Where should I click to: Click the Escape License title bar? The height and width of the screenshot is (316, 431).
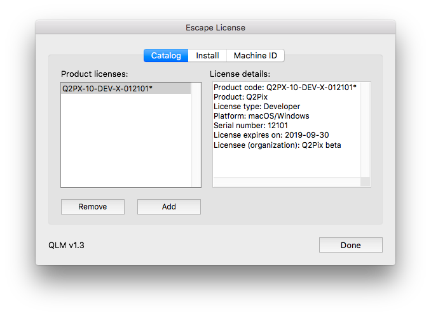coord(215,28)
